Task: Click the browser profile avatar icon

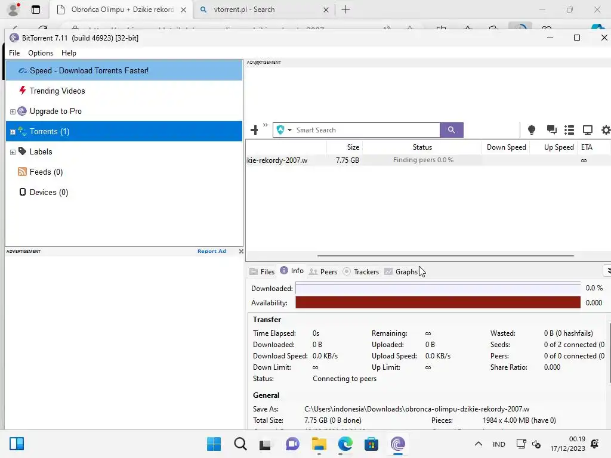Action: tap(14, 10)
